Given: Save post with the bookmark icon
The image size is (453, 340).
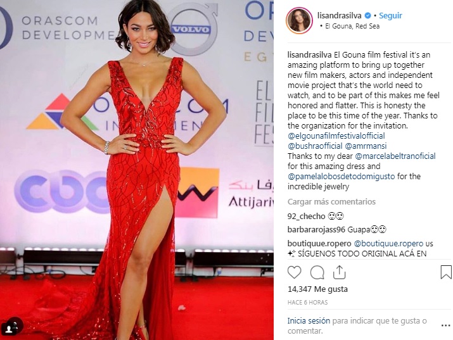Looking at the screenshot, I should click(x=446, y=272).
